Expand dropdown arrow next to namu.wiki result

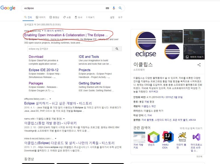pyautogui.click(x=64, y=119)
